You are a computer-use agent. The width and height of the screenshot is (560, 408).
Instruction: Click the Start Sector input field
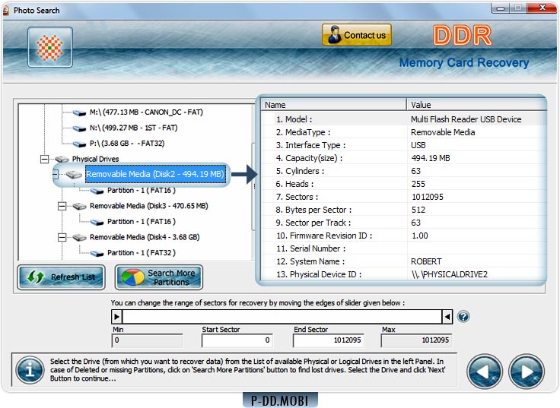(237, 340)
